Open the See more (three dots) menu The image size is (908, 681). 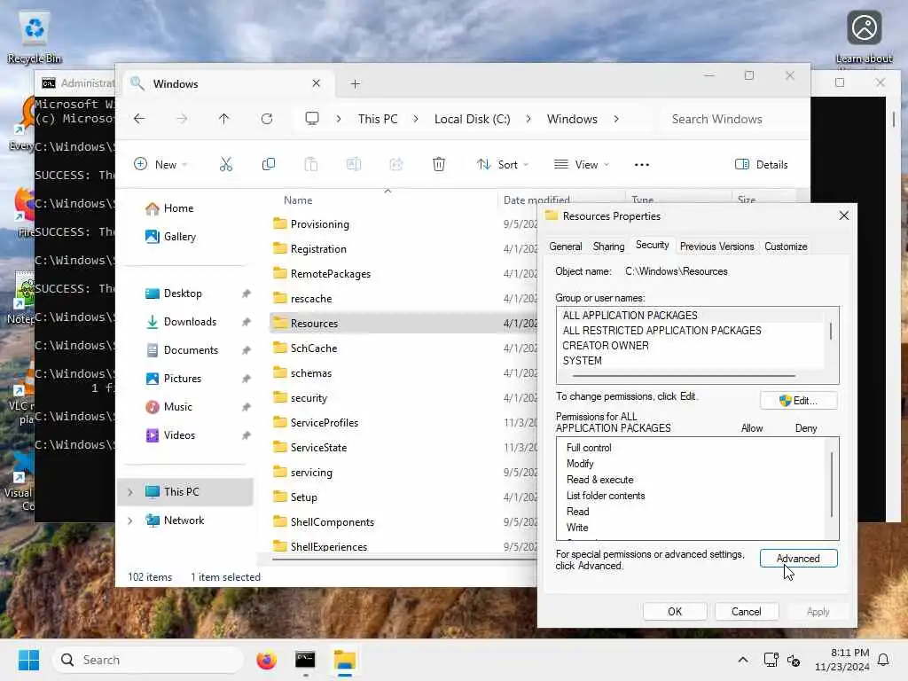642,164
